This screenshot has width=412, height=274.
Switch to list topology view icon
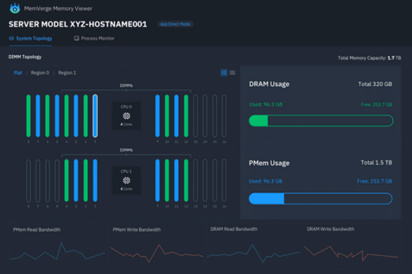tap(232, 72)
